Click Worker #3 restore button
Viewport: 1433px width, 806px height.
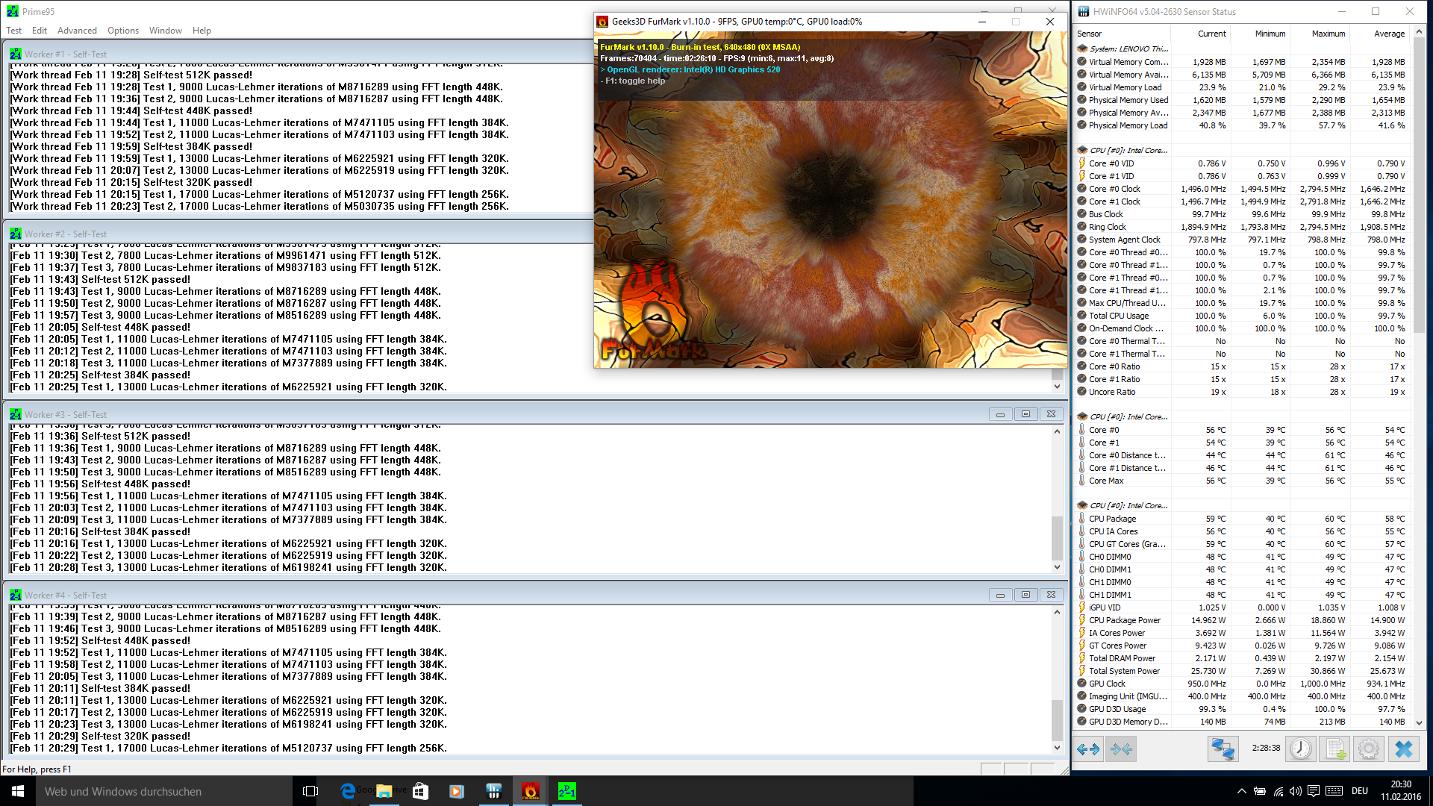pyautogui.click(x=1025, y=414)
